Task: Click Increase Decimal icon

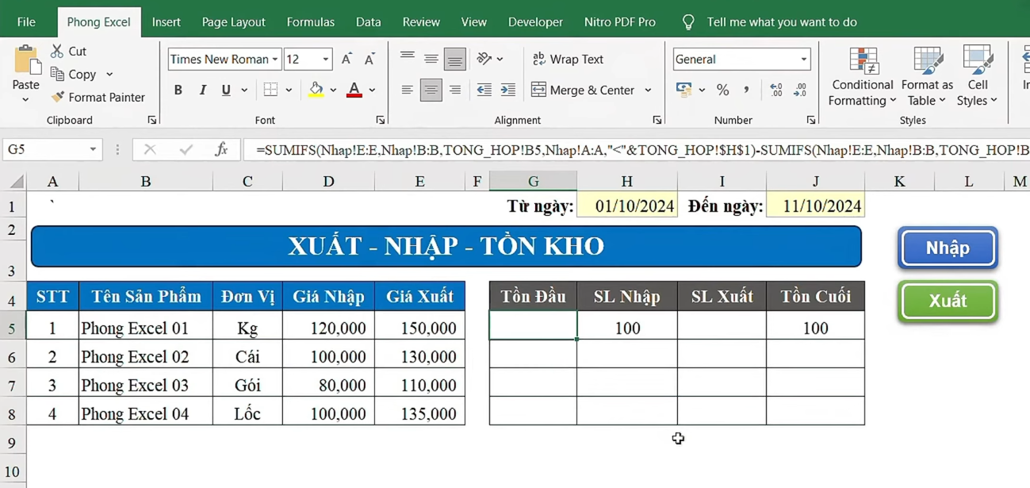Action: [775, 90]
